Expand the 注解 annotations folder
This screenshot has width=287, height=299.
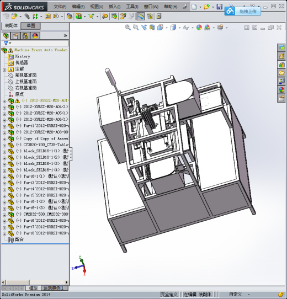click(x=4, y=70)
